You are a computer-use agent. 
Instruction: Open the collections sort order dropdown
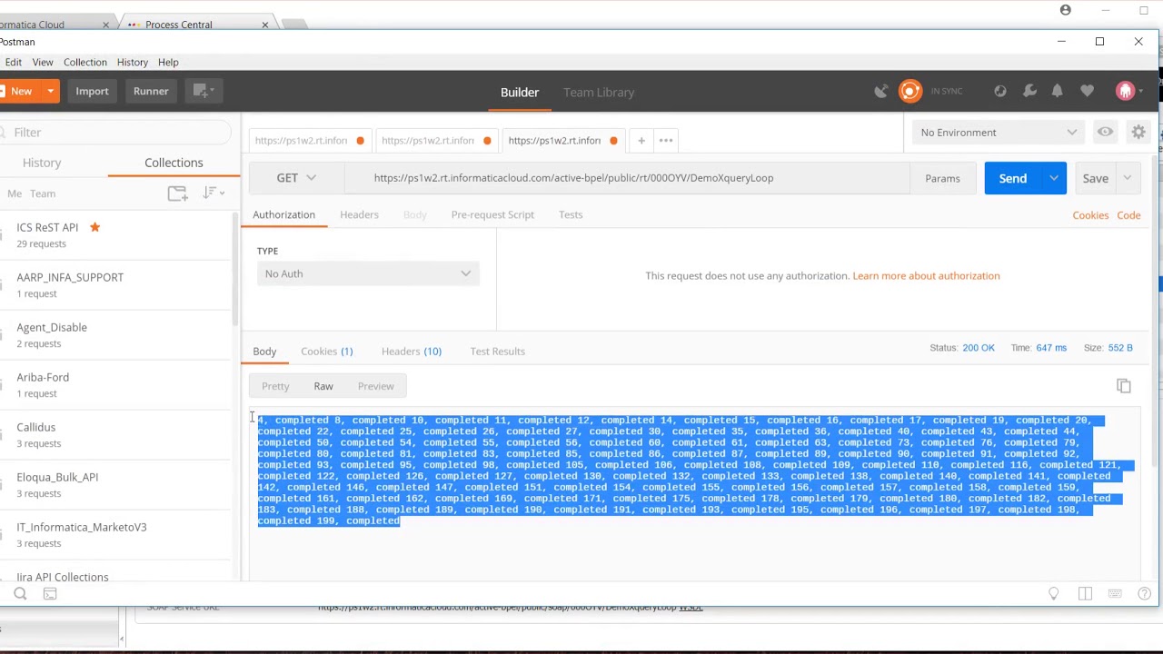(214, 193)
